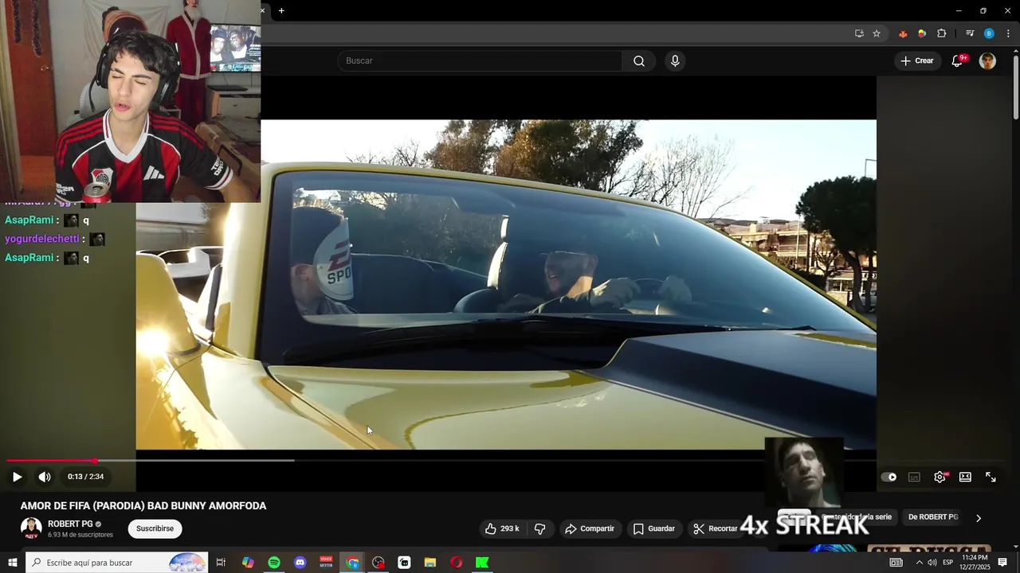Clip the video with Recortar
The width and height of the screenshot is (1020, 573).
tap(716, 528)
